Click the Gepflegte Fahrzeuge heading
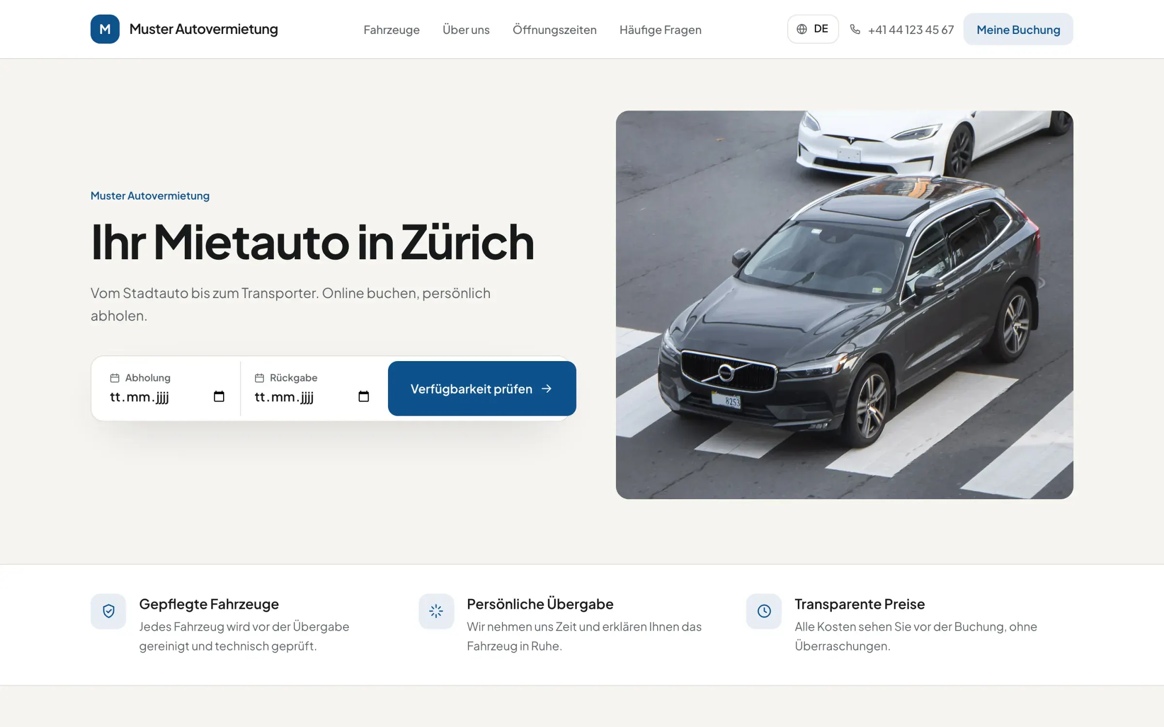The width and height of the screenshot is (1164, 727). [x=209, y=604]
